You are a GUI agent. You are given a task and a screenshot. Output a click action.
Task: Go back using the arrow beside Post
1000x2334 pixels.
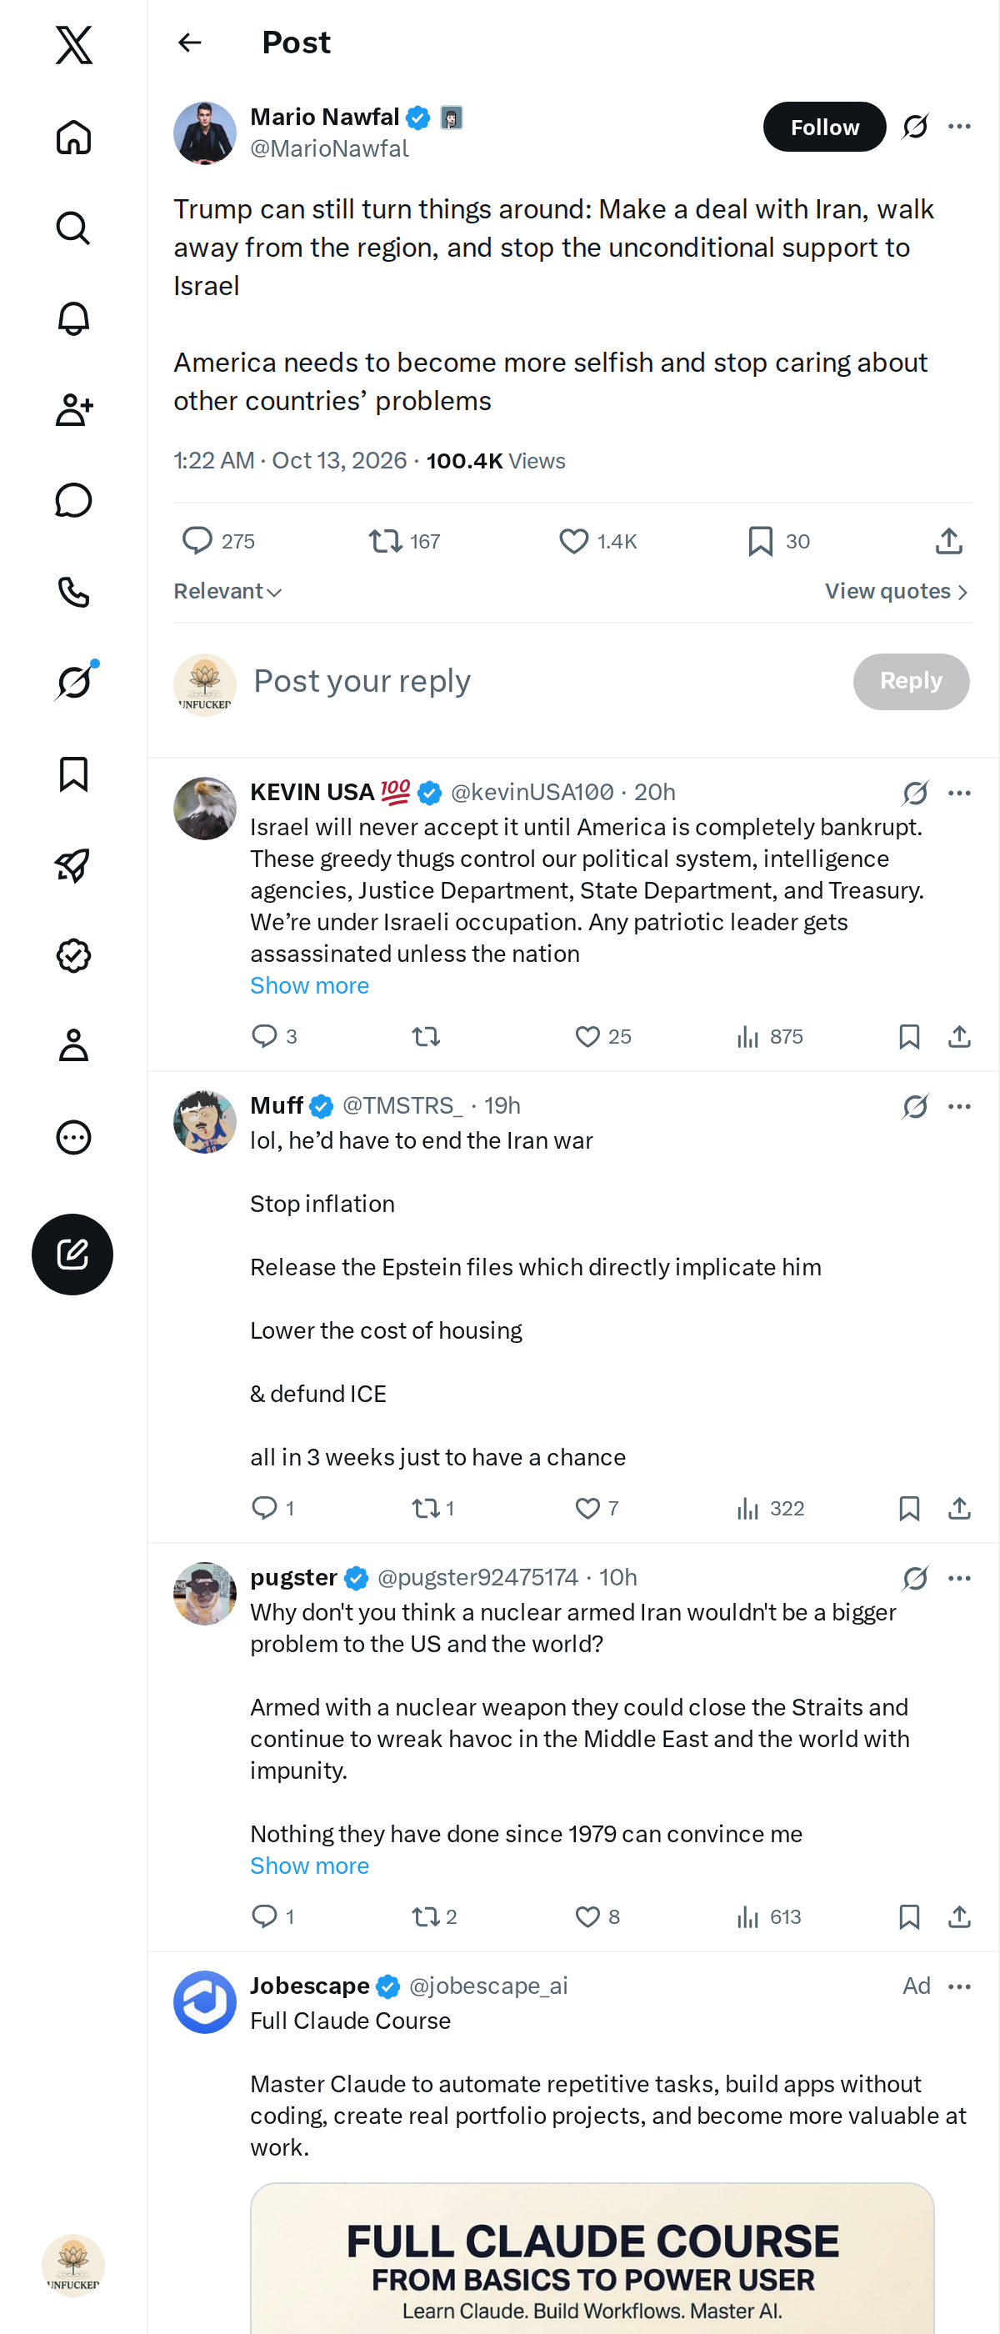point(189,43)
